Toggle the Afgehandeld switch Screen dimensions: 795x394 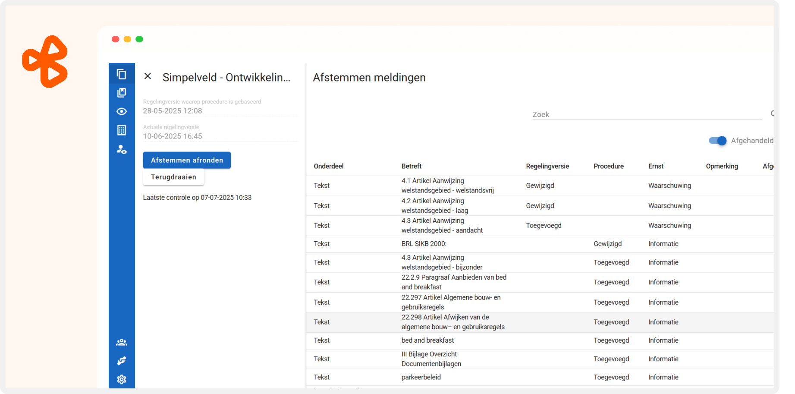point(718,141)
